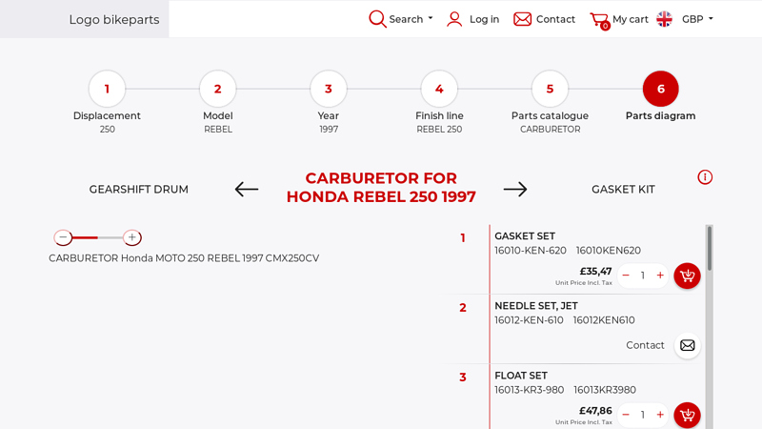Open My cart link
The image size is (762, 429).
pos(631,19)
